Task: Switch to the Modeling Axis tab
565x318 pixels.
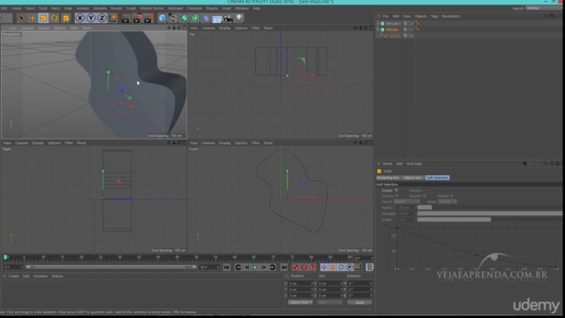Action: click(388, 178)
